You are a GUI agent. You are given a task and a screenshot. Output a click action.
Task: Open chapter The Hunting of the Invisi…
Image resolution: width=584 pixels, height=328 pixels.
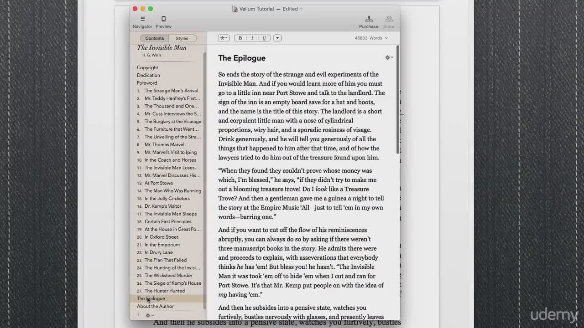point(172,268)
